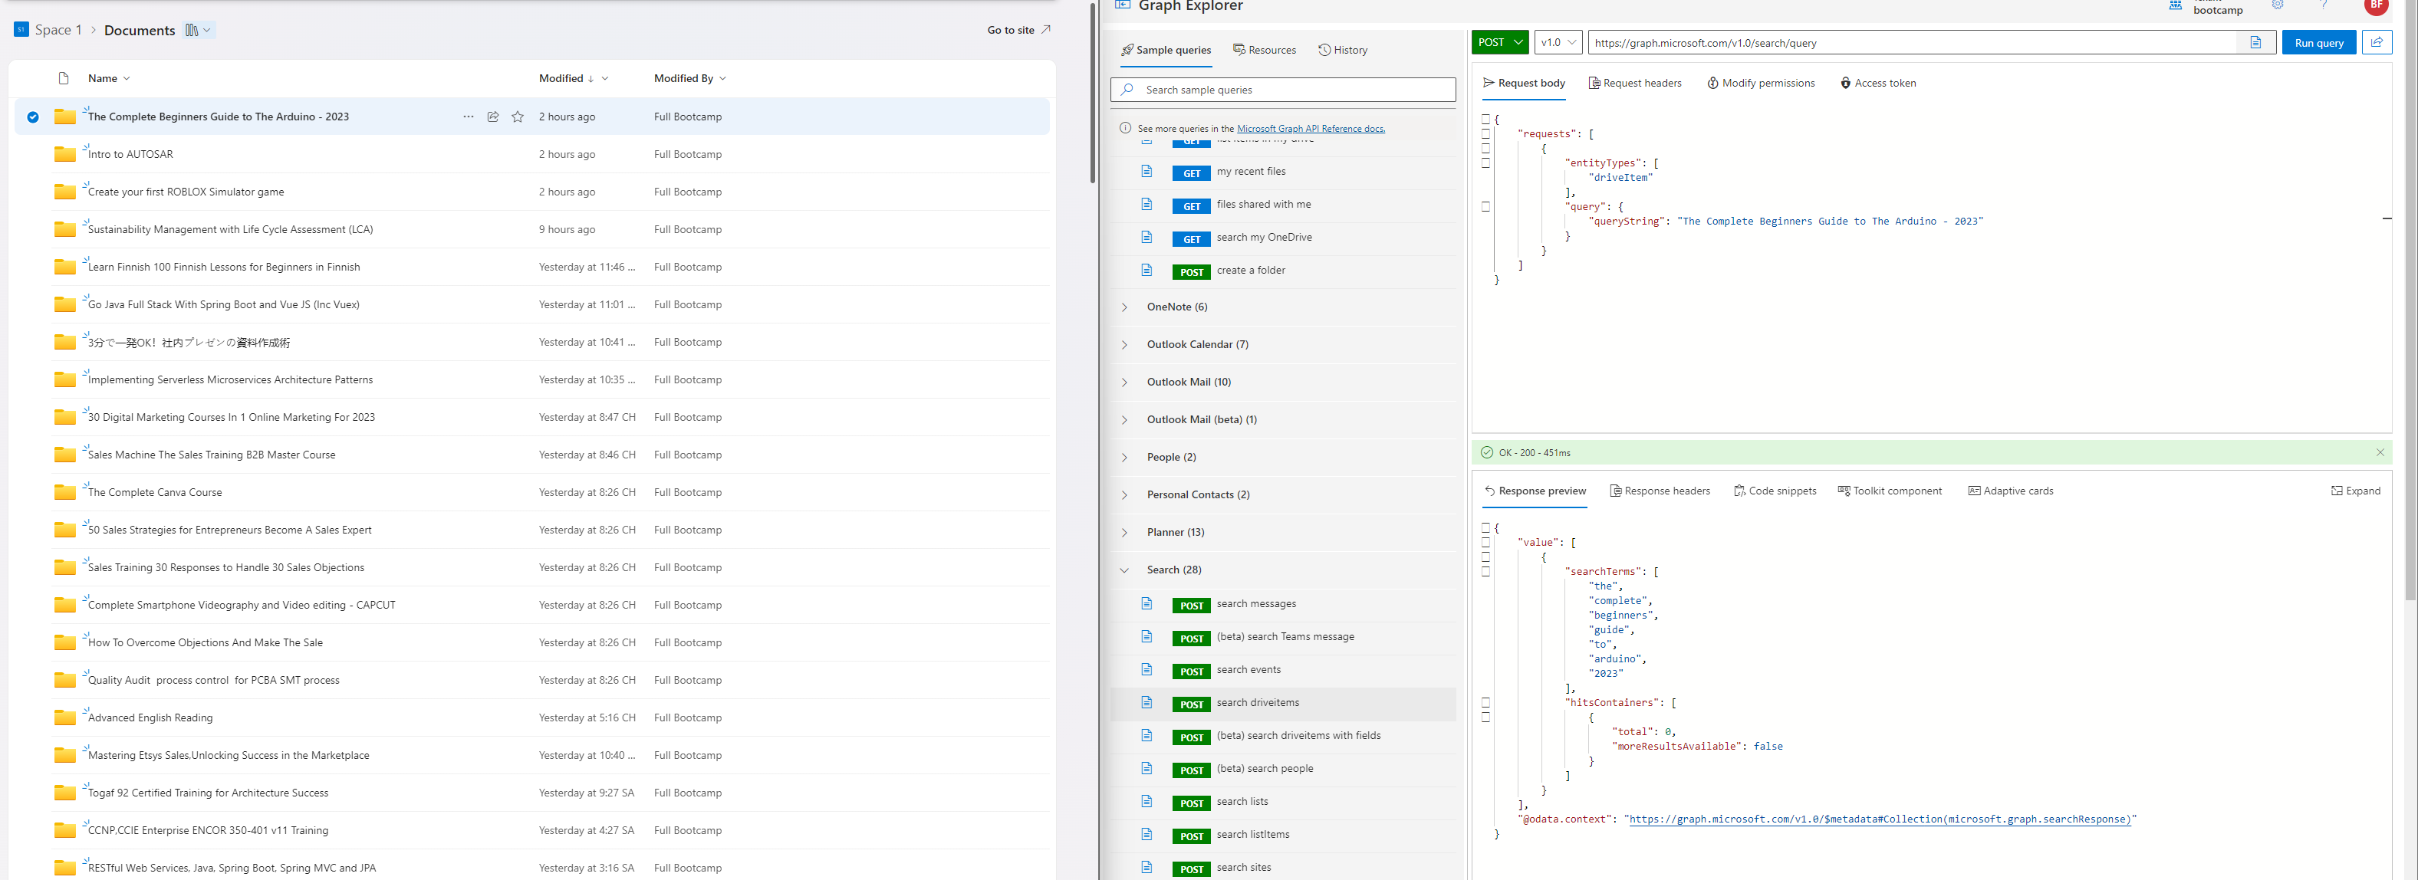Open the Modified By column dropdown
Image resolution: width=2418 pixels, height=880 pixels.
[690, 79]
